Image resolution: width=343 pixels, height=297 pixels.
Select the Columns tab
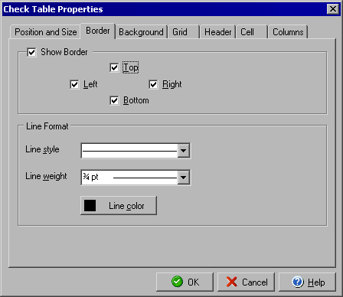click(288, 32)
